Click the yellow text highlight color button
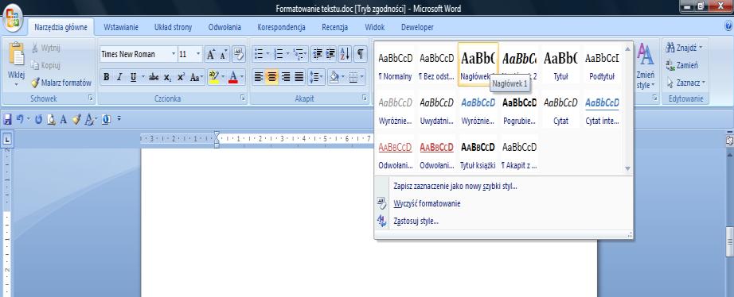 tap(213, 78)
